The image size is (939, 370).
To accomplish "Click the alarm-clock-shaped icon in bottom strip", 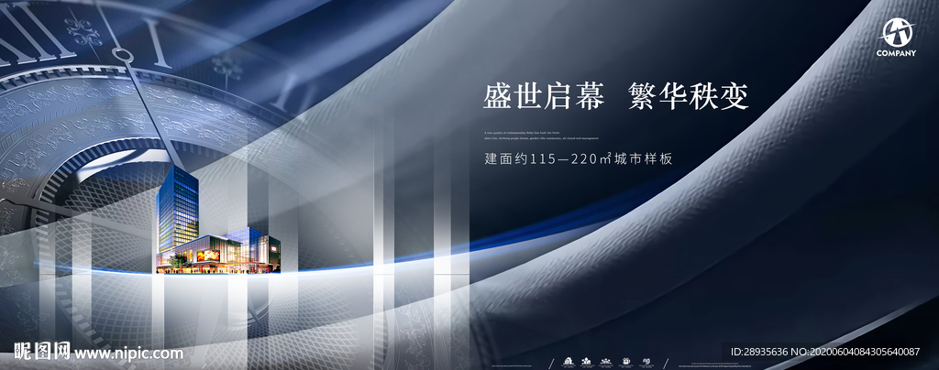I will point(626,361).
